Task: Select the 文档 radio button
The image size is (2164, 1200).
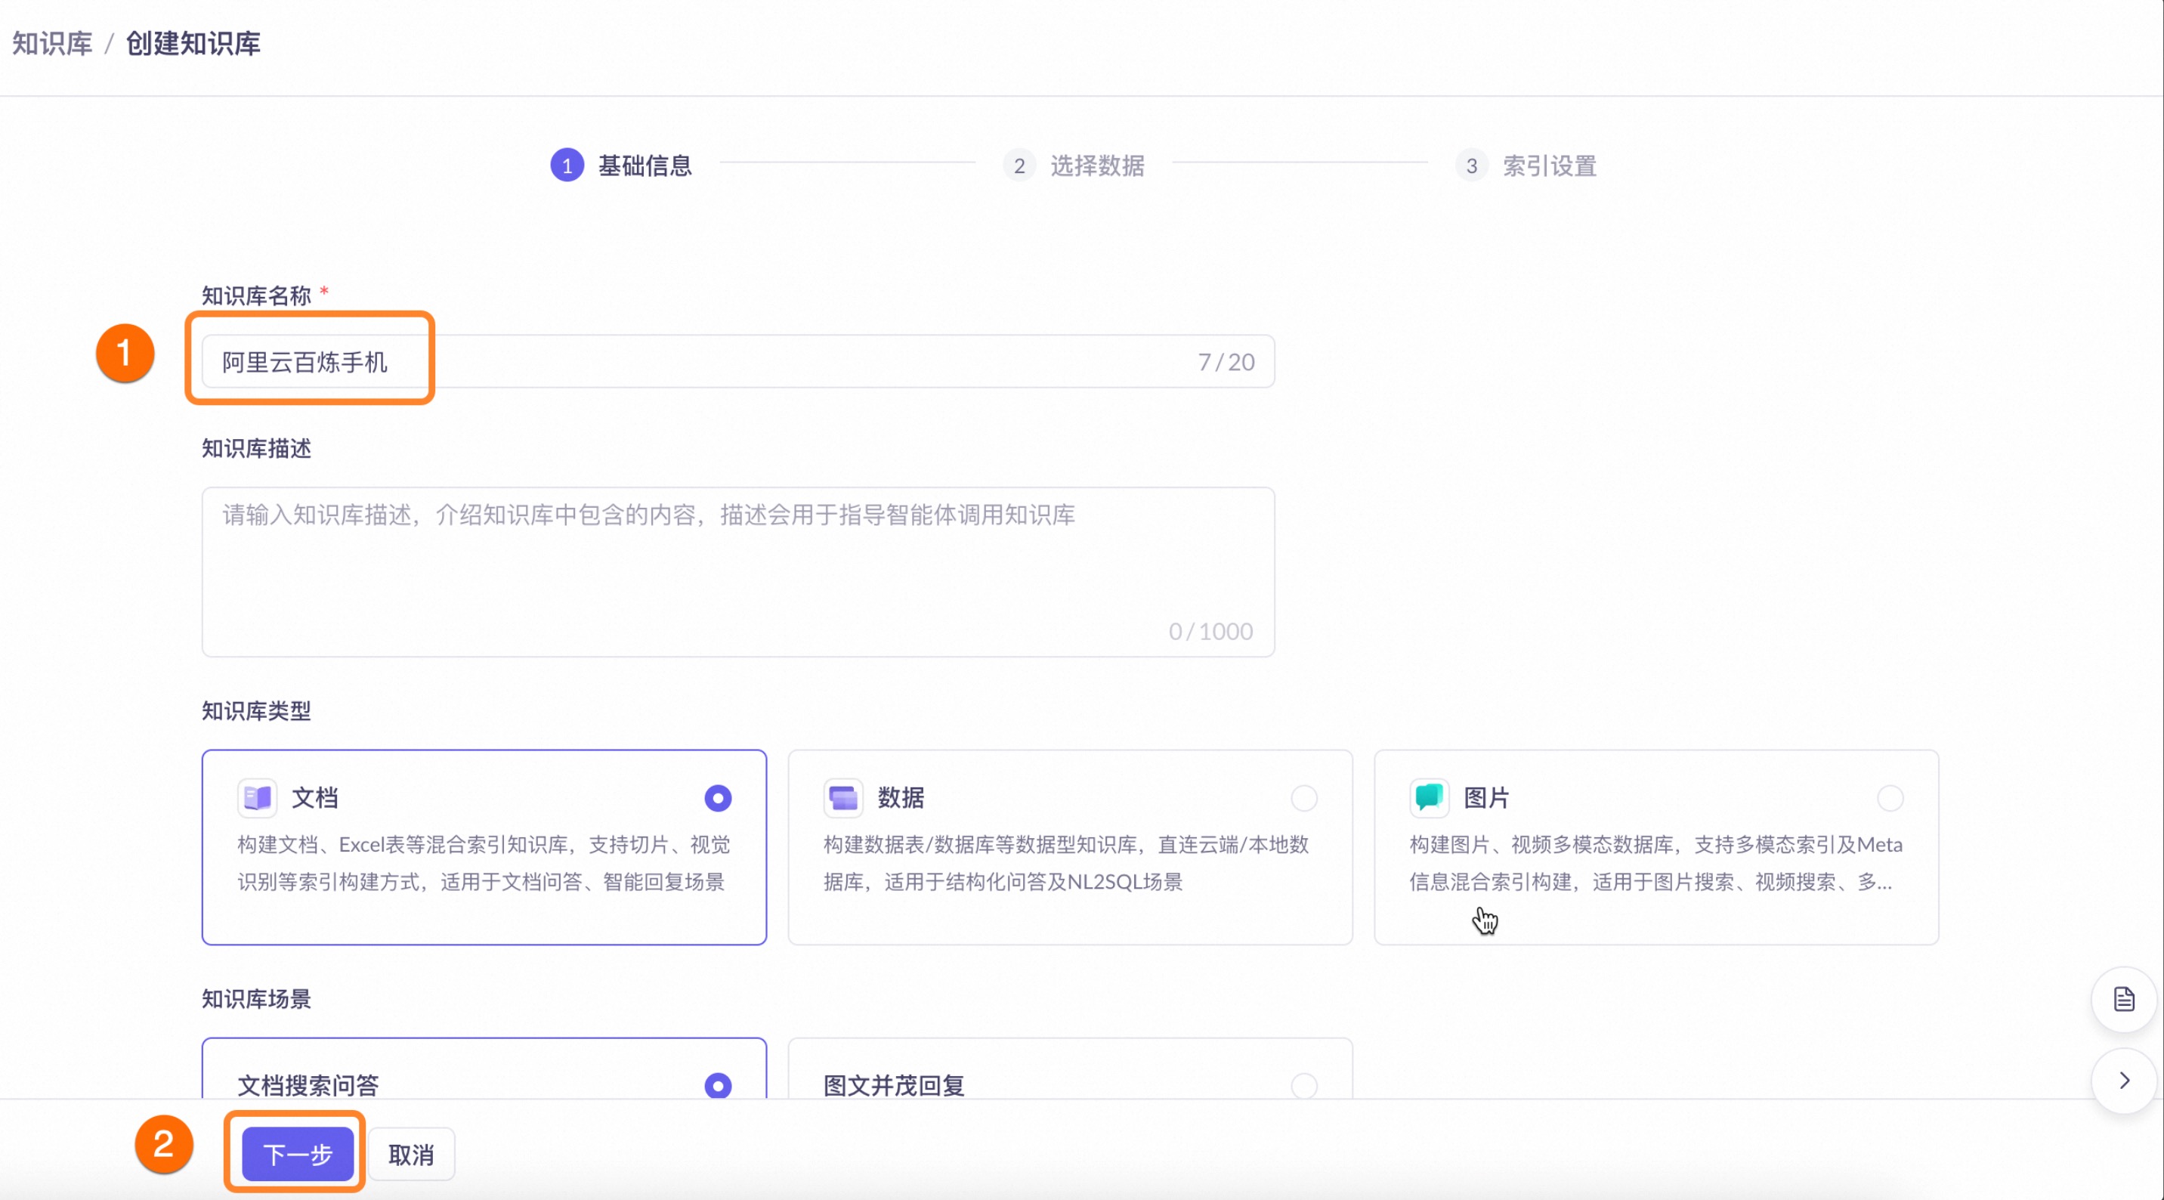Action: (x=717, y=797)
